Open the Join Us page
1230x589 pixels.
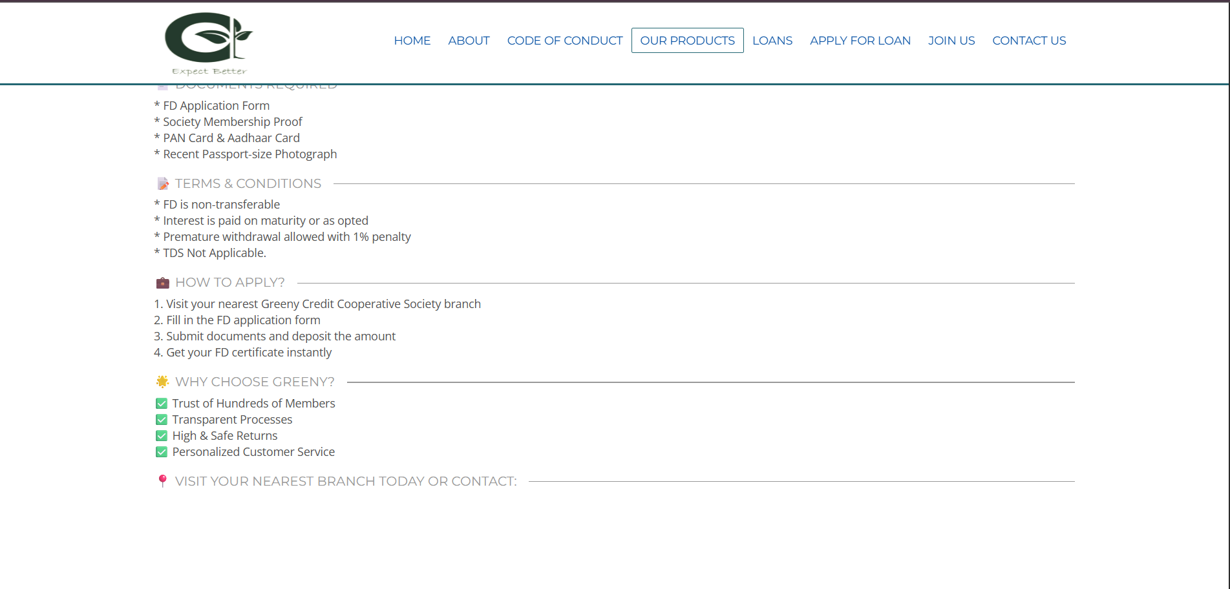point(951,41)
